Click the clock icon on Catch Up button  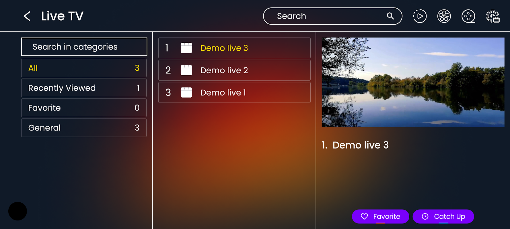425,216
